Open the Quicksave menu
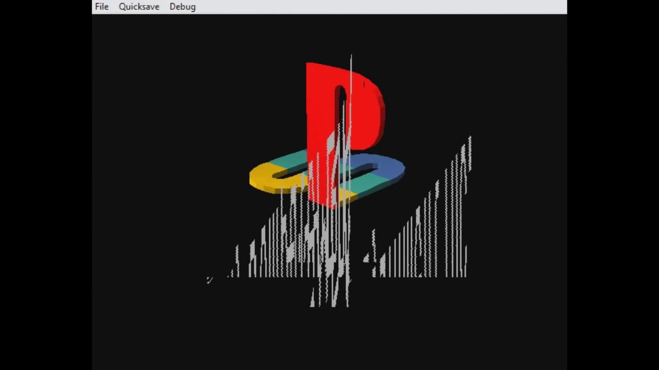Screen dimensions: 659x370 [139, 7]
